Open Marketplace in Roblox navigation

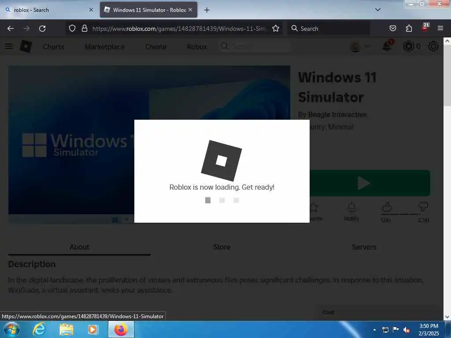(105, 47)
